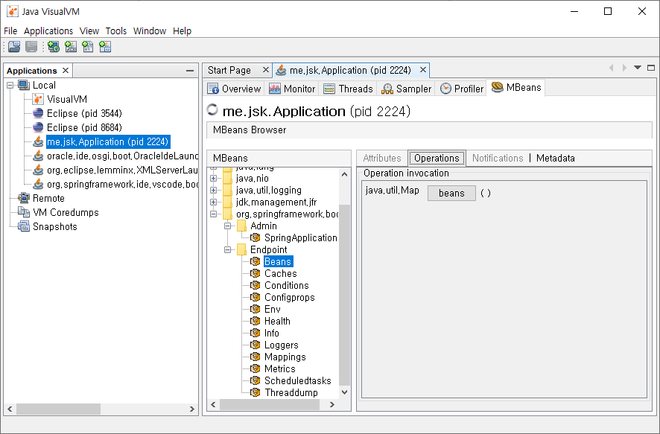Switch to the Sampler tab

(406, 89)
